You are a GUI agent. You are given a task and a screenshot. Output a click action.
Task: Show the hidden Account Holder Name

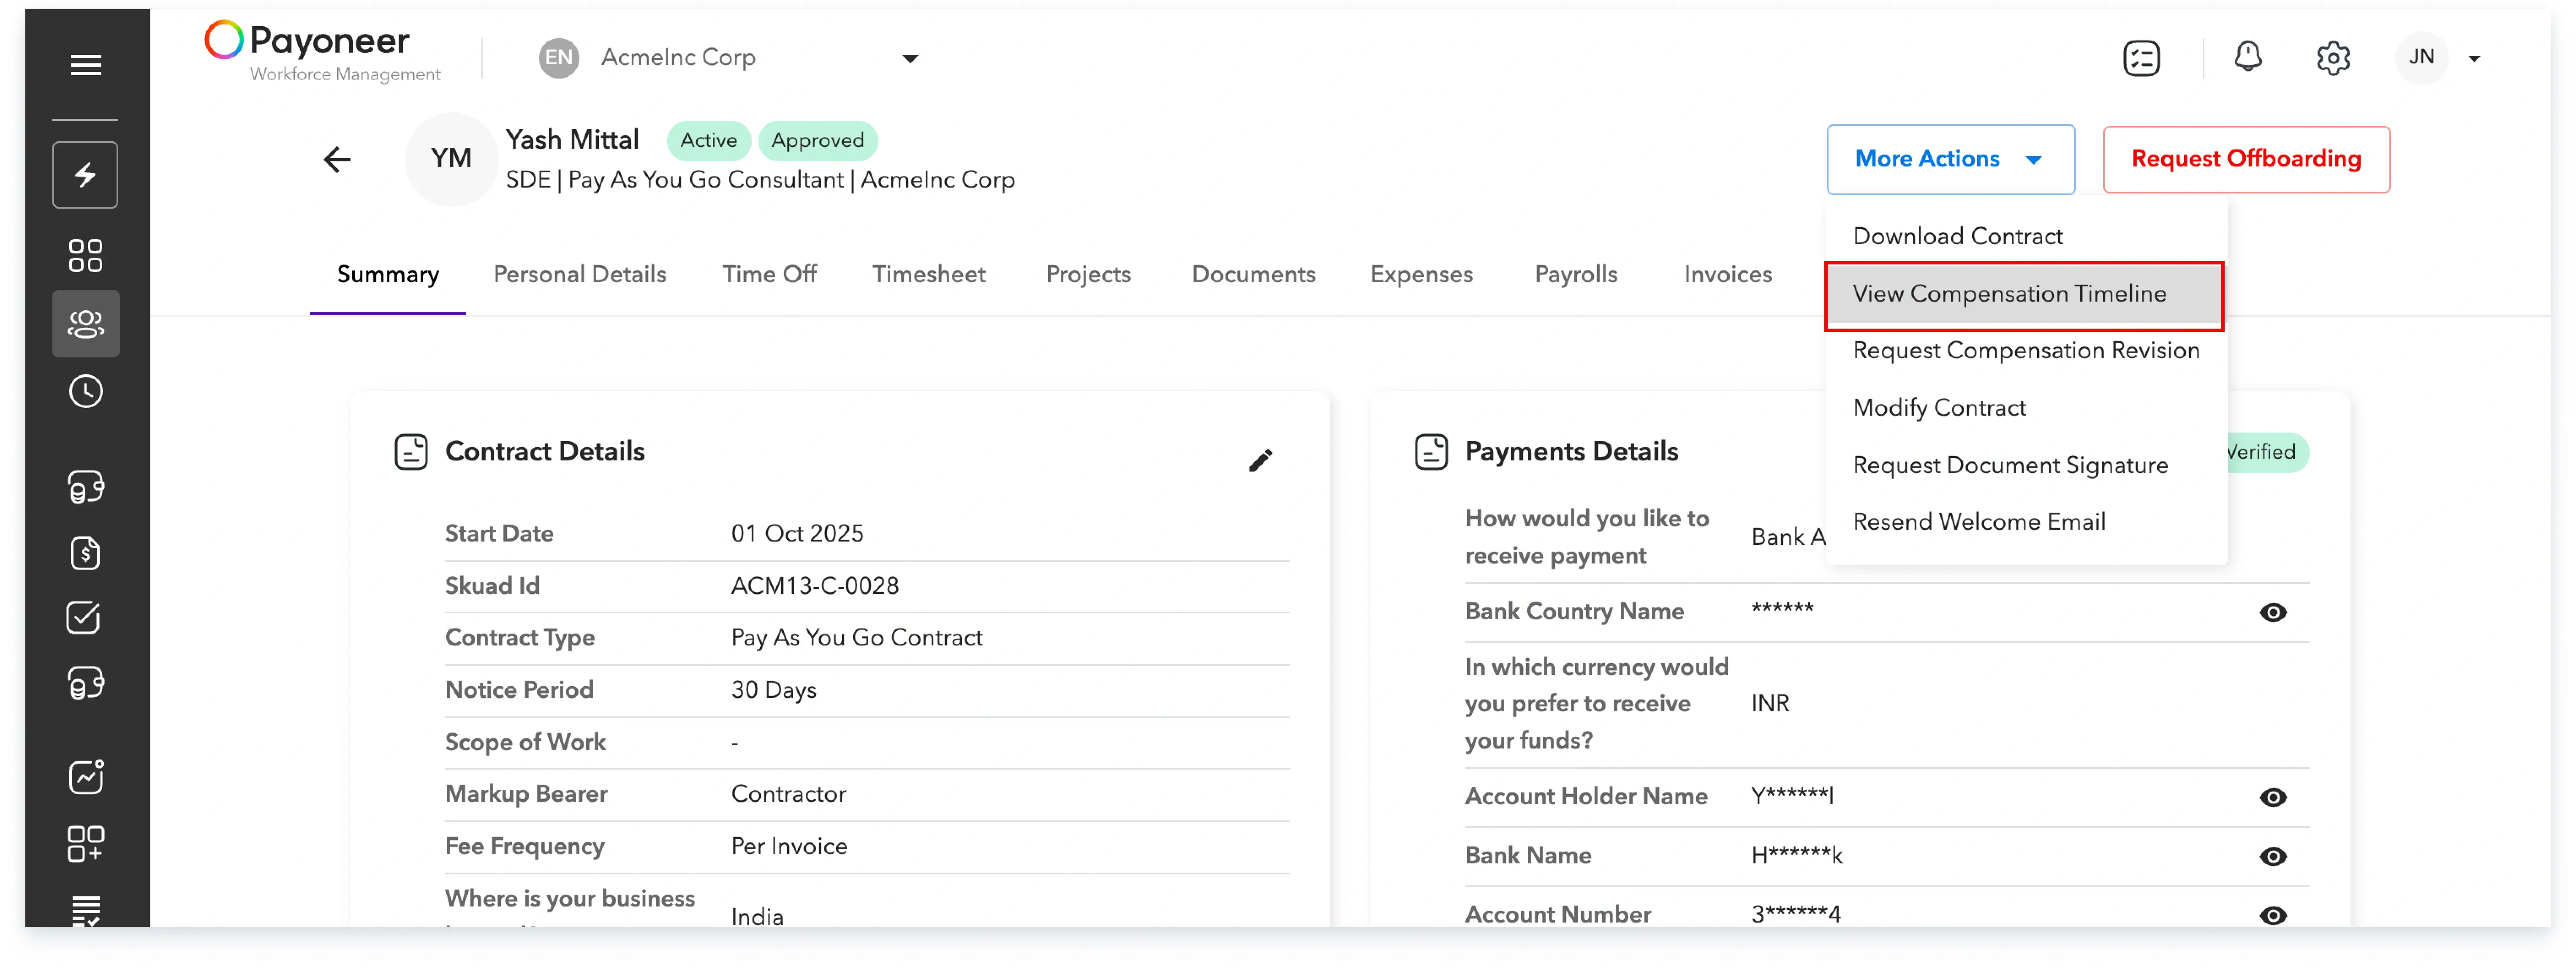[2274, 797]
